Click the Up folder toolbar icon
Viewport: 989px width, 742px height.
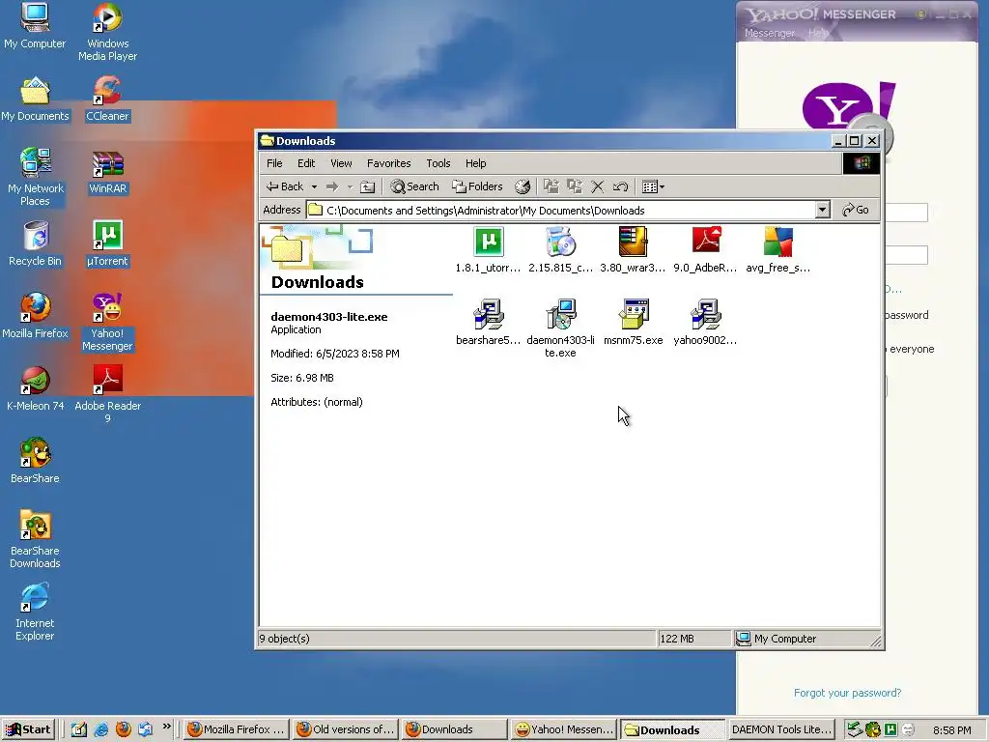point(368,186)
